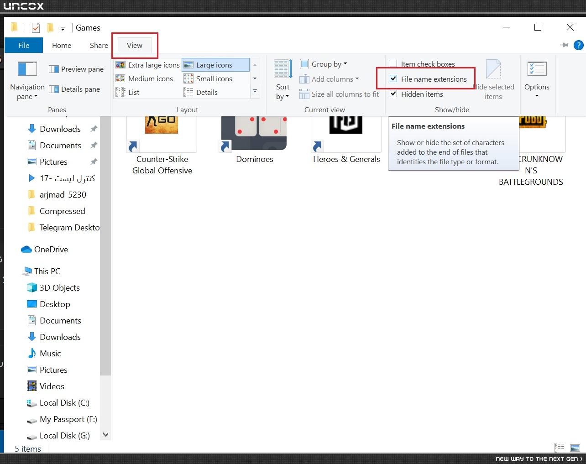
Task: Open the Group by dropdown
Action: 323,64
